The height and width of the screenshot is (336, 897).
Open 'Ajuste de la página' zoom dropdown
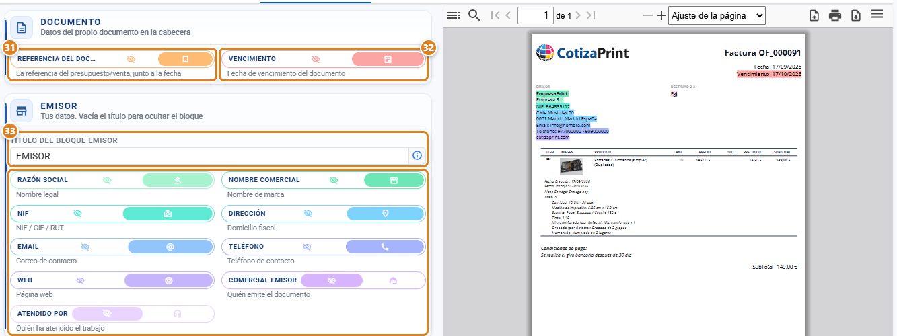[717, 15]
